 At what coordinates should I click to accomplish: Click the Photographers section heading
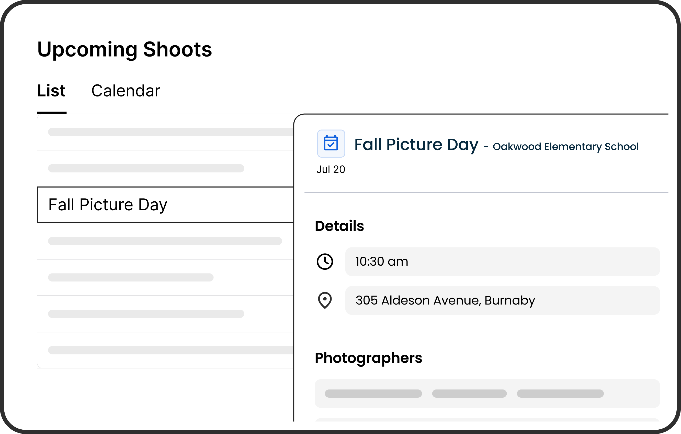(x=368, y=358)
